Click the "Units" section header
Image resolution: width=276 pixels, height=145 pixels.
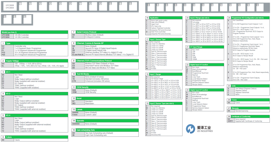[248, 86]
